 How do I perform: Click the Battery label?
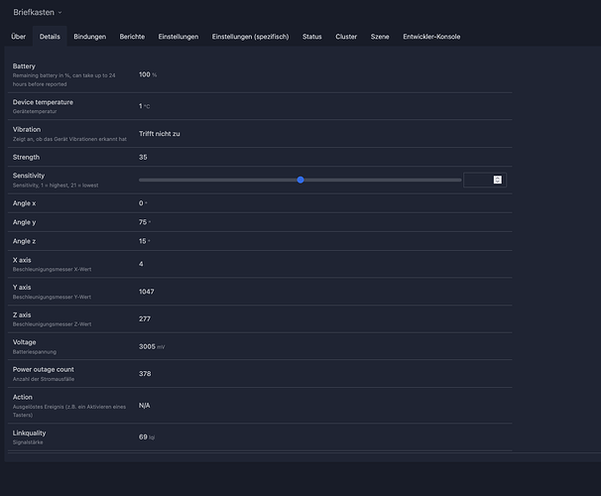coord(24,66)
